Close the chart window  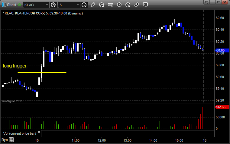coord(225,2)
